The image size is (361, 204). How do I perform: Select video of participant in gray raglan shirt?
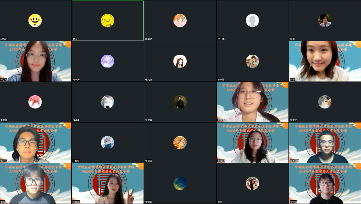[35, 184]
